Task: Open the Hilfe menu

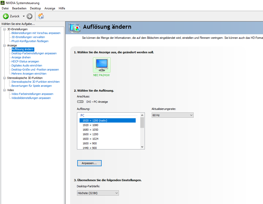Action: (x=62, y=8)
